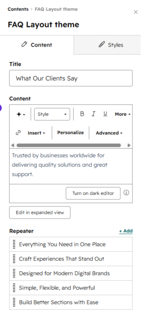The height and width of the screenshot is (313, 141).
Task: Toggle bold formatting
Action: 82,114
